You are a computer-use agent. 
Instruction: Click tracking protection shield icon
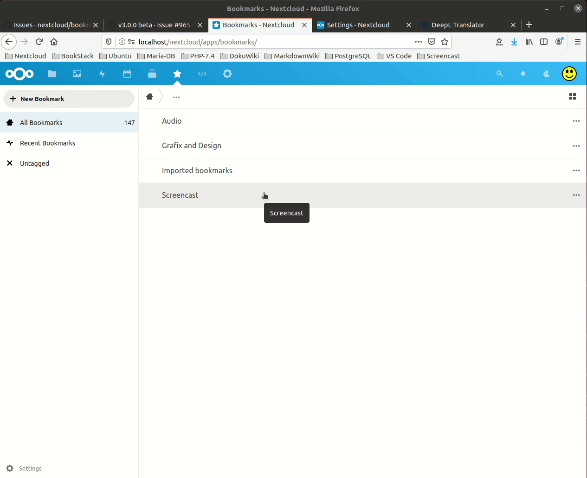pos(109,42)
